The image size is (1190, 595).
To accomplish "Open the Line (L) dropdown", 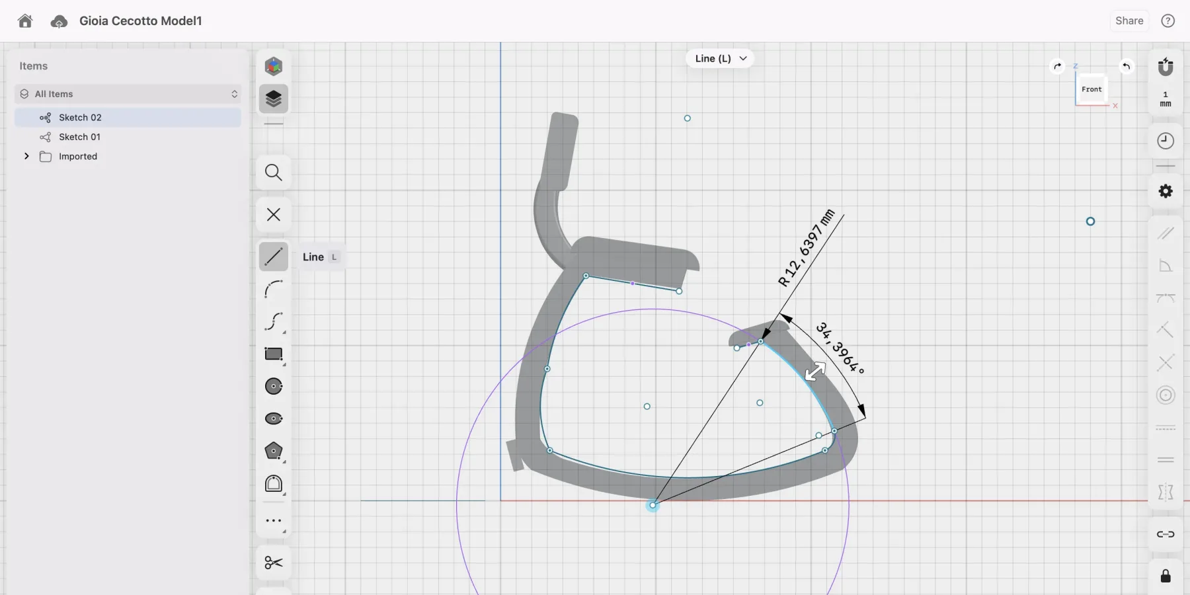I will (x=720, y=58).
